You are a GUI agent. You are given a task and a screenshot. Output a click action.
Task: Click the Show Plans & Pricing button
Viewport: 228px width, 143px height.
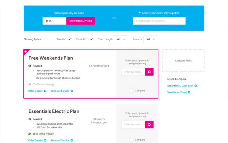(x=81, y=21)
